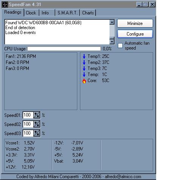Click the Speed03 value field
The height and width of the screenshot is (180, 194).
pos(28,133)
